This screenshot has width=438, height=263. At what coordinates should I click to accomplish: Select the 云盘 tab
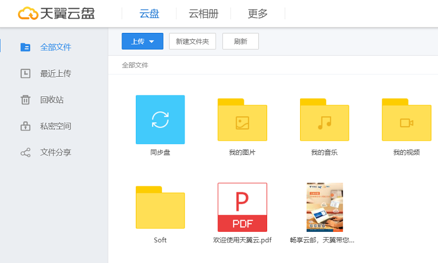149,14
